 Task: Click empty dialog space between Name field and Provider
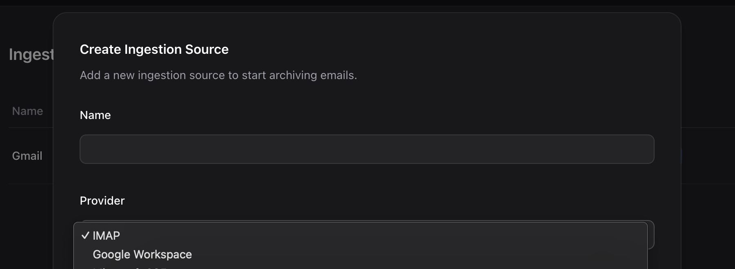[x=367, y=181]
